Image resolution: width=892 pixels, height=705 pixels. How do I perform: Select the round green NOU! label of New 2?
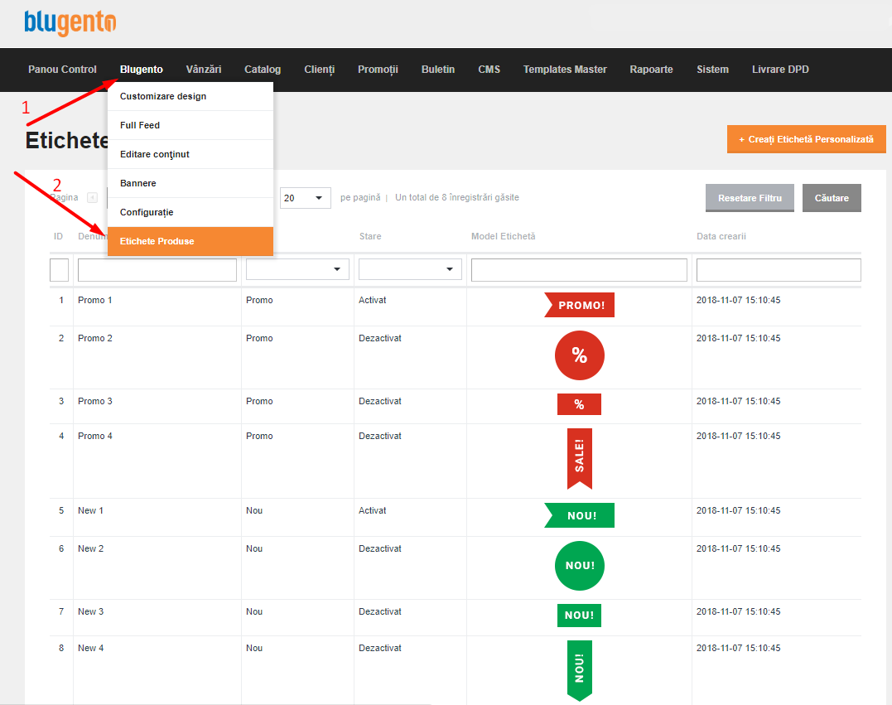point(579,566)
